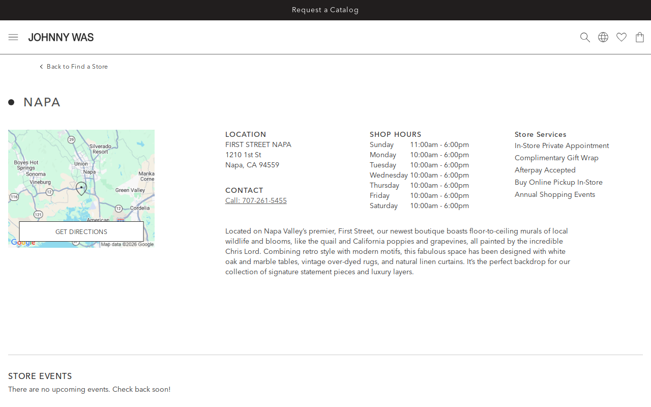Click the Map data ©2026 Google attribution
651x407 pixels.
[127, 244]
